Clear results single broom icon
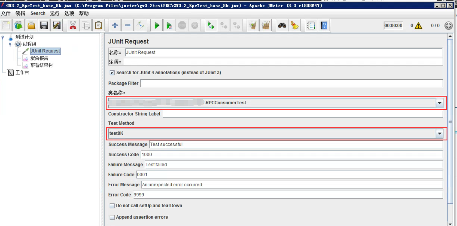 [253, 26]
